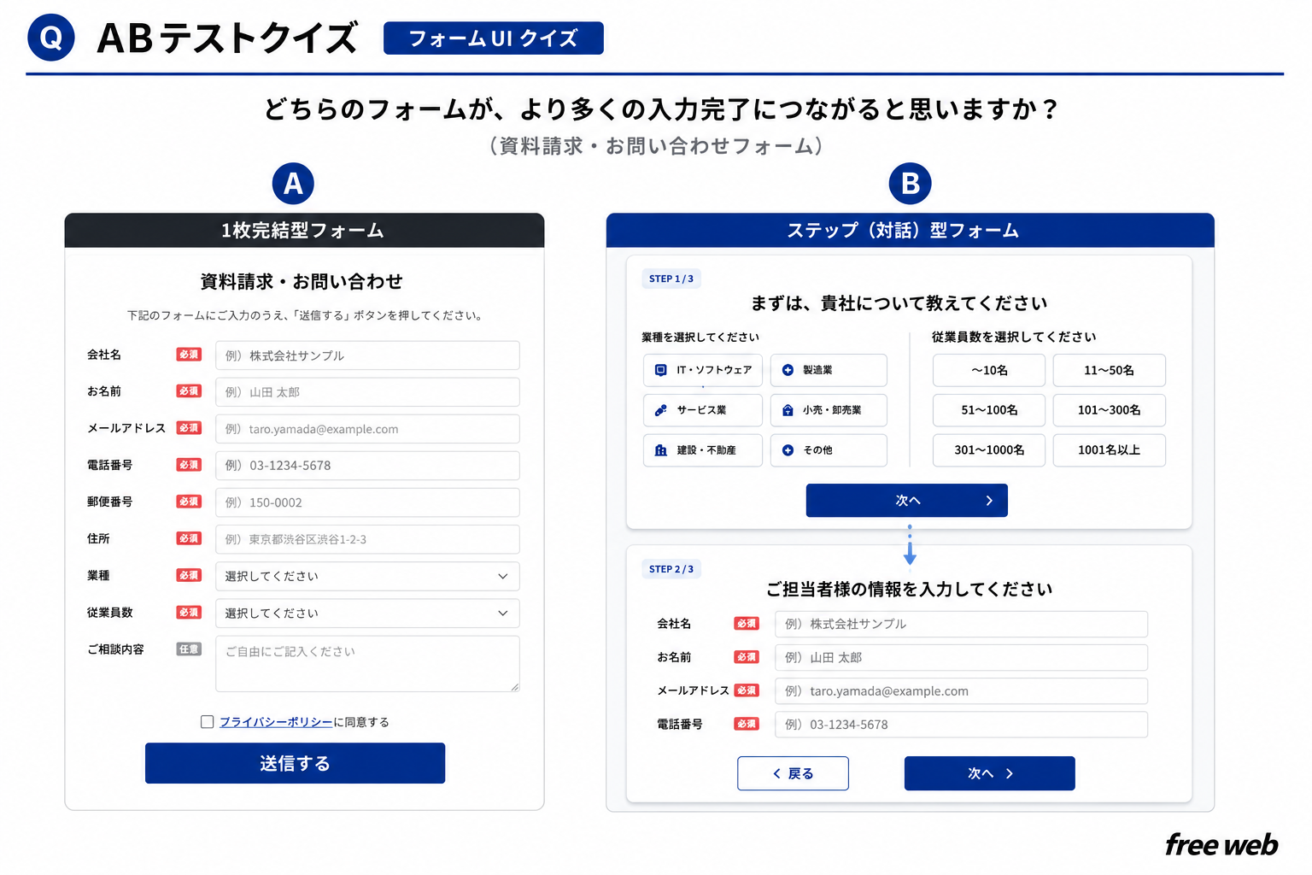Image resolution: width=1312 pixels, height=875 pixels.
Task: Select the 11〜50名 employee count option
Action: [x=1109, y=370]
